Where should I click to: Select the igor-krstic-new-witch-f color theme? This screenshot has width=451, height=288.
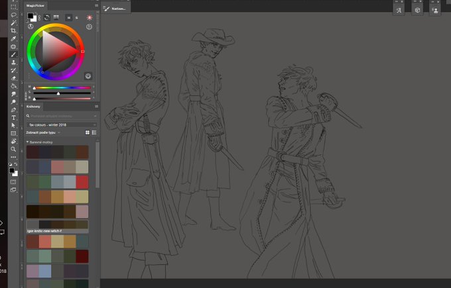pos(58,226)
